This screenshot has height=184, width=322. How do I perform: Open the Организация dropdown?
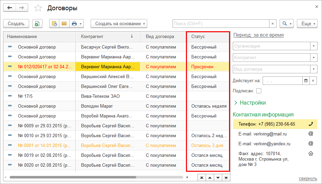click(x=313, y=46)
